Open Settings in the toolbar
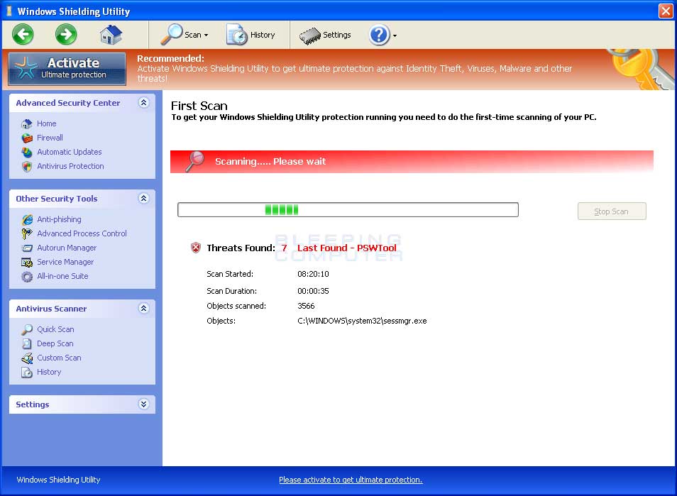677x496 pixels. 325,35
